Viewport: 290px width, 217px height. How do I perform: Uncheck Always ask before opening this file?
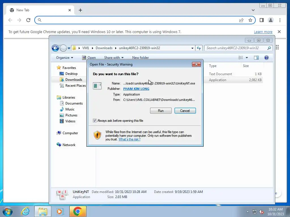95,121
